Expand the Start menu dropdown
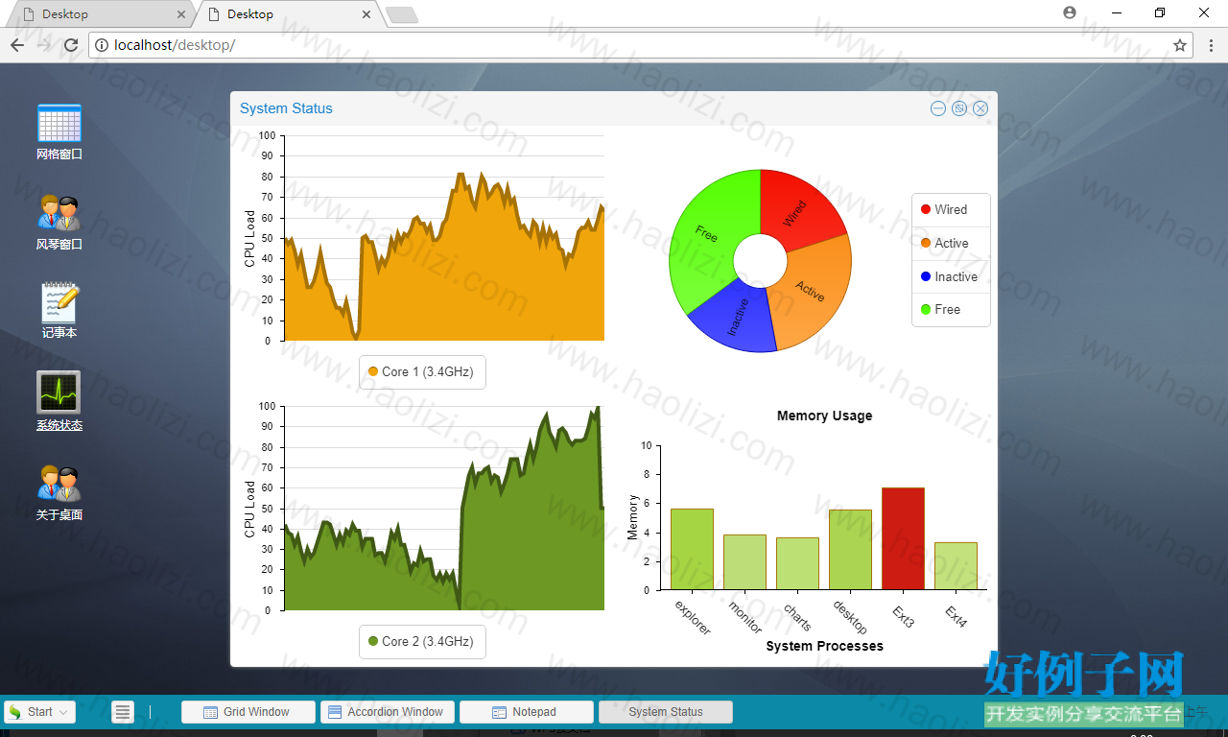Viewport: 1228px width, 737px height. [40, 712]
